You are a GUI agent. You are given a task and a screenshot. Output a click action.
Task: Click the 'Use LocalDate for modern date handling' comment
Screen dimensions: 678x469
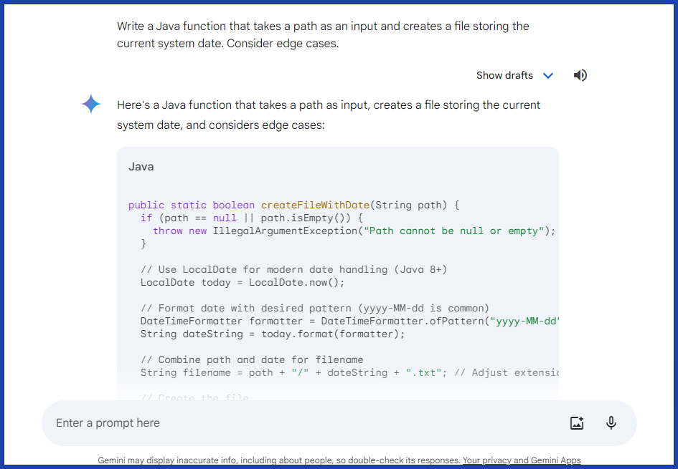[x=294, y=269]
